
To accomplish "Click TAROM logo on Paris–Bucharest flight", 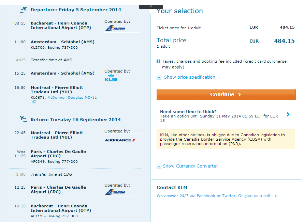I will point(115,192).
